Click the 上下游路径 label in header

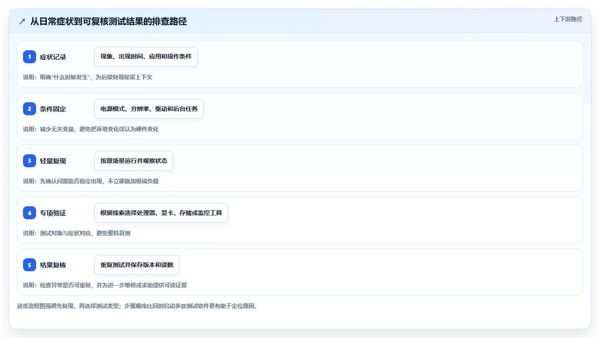568,19
